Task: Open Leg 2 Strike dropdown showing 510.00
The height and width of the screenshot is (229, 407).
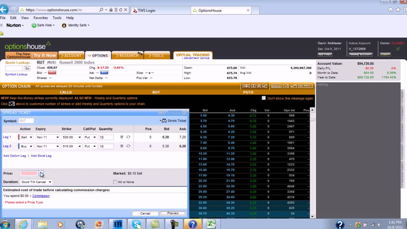Action: click(72, 146)
